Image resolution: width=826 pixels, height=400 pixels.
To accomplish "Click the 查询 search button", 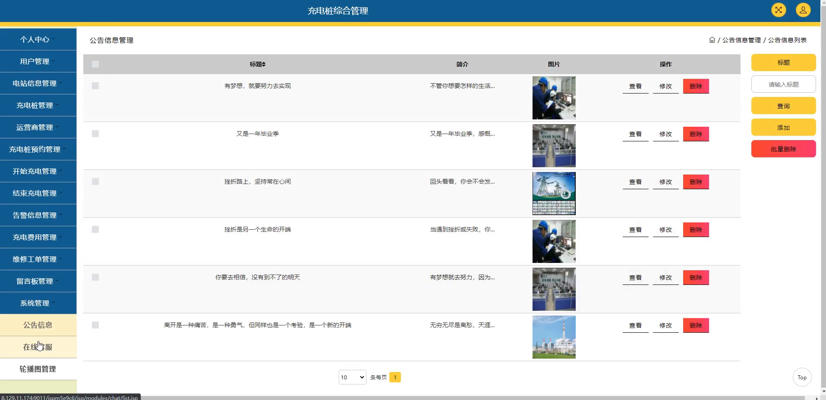I will tap(783, 106).
